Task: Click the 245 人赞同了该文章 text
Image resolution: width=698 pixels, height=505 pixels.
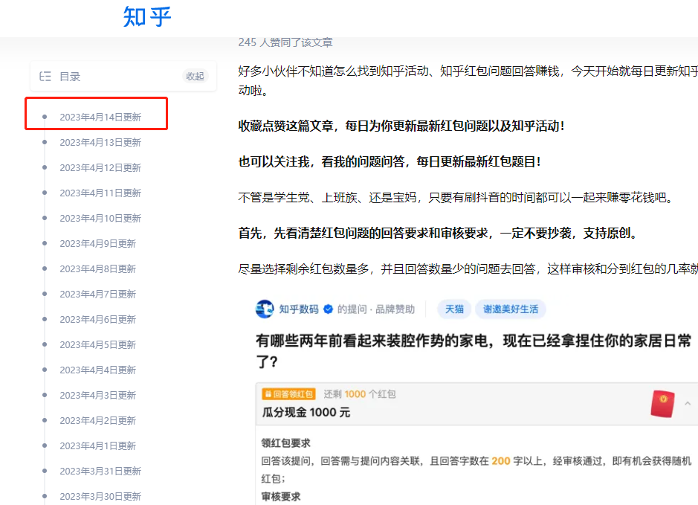Action: pyautogui.click(x=285, y=42)
